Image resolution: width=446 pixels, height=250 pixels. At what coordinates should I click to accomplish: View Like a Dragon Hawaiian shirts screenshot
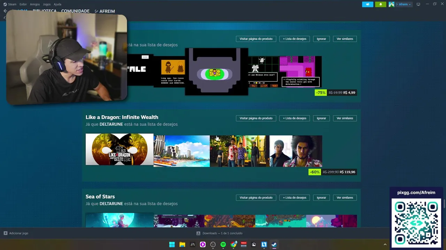coord(239,151)
